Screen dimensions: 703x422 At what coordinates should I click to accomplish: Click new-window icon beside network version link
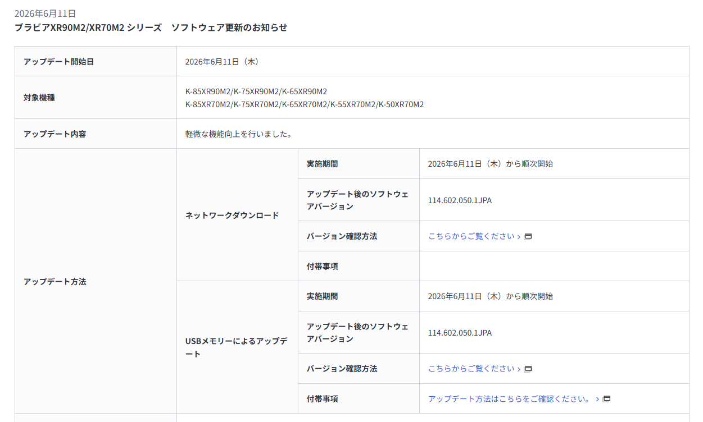coord(528,237)
